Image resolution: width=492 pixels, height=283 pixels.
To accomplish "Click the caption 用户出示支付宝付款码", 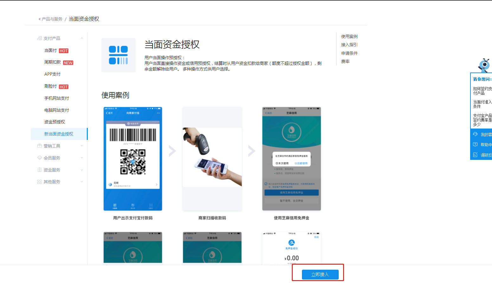I will (x=133, y=218).
